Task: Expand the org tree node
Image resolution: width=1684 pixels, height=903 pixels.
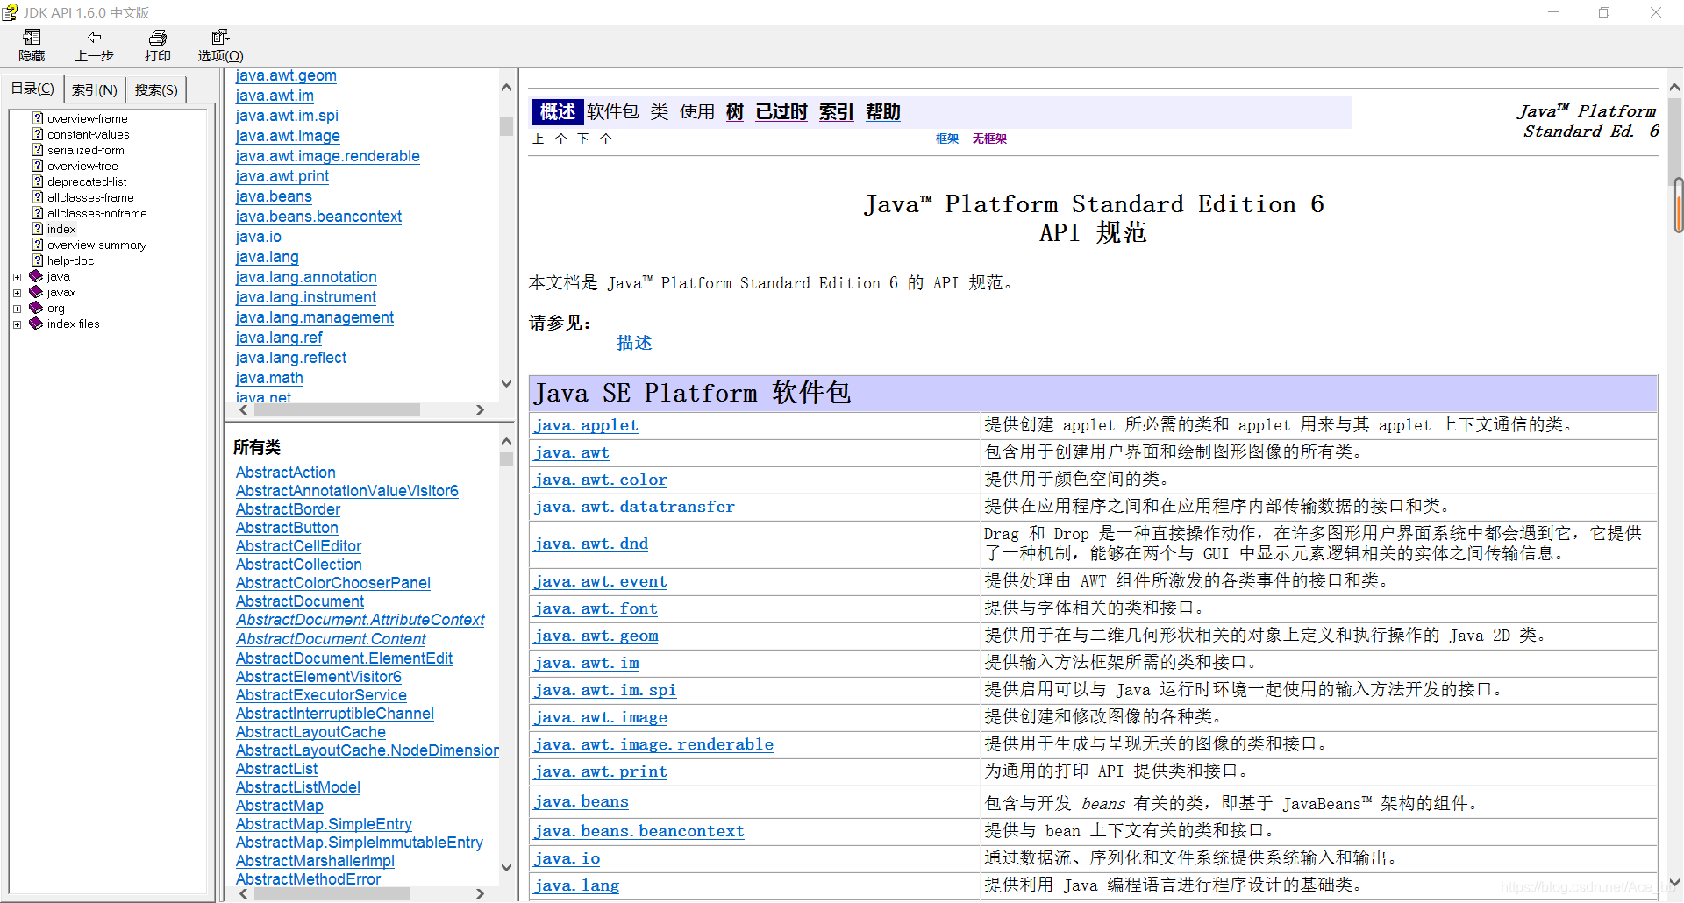Action: coord(17,309)
